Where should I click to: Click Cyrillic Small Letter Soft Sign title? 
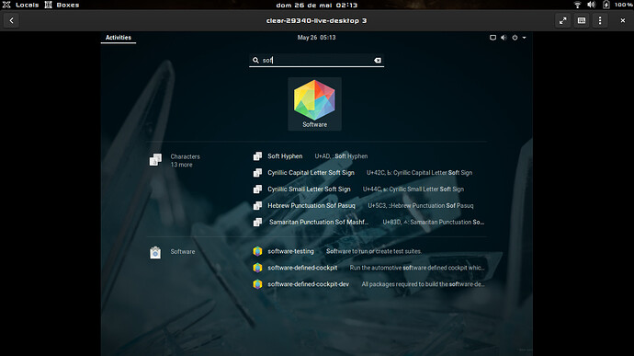(x=309, y=189)
